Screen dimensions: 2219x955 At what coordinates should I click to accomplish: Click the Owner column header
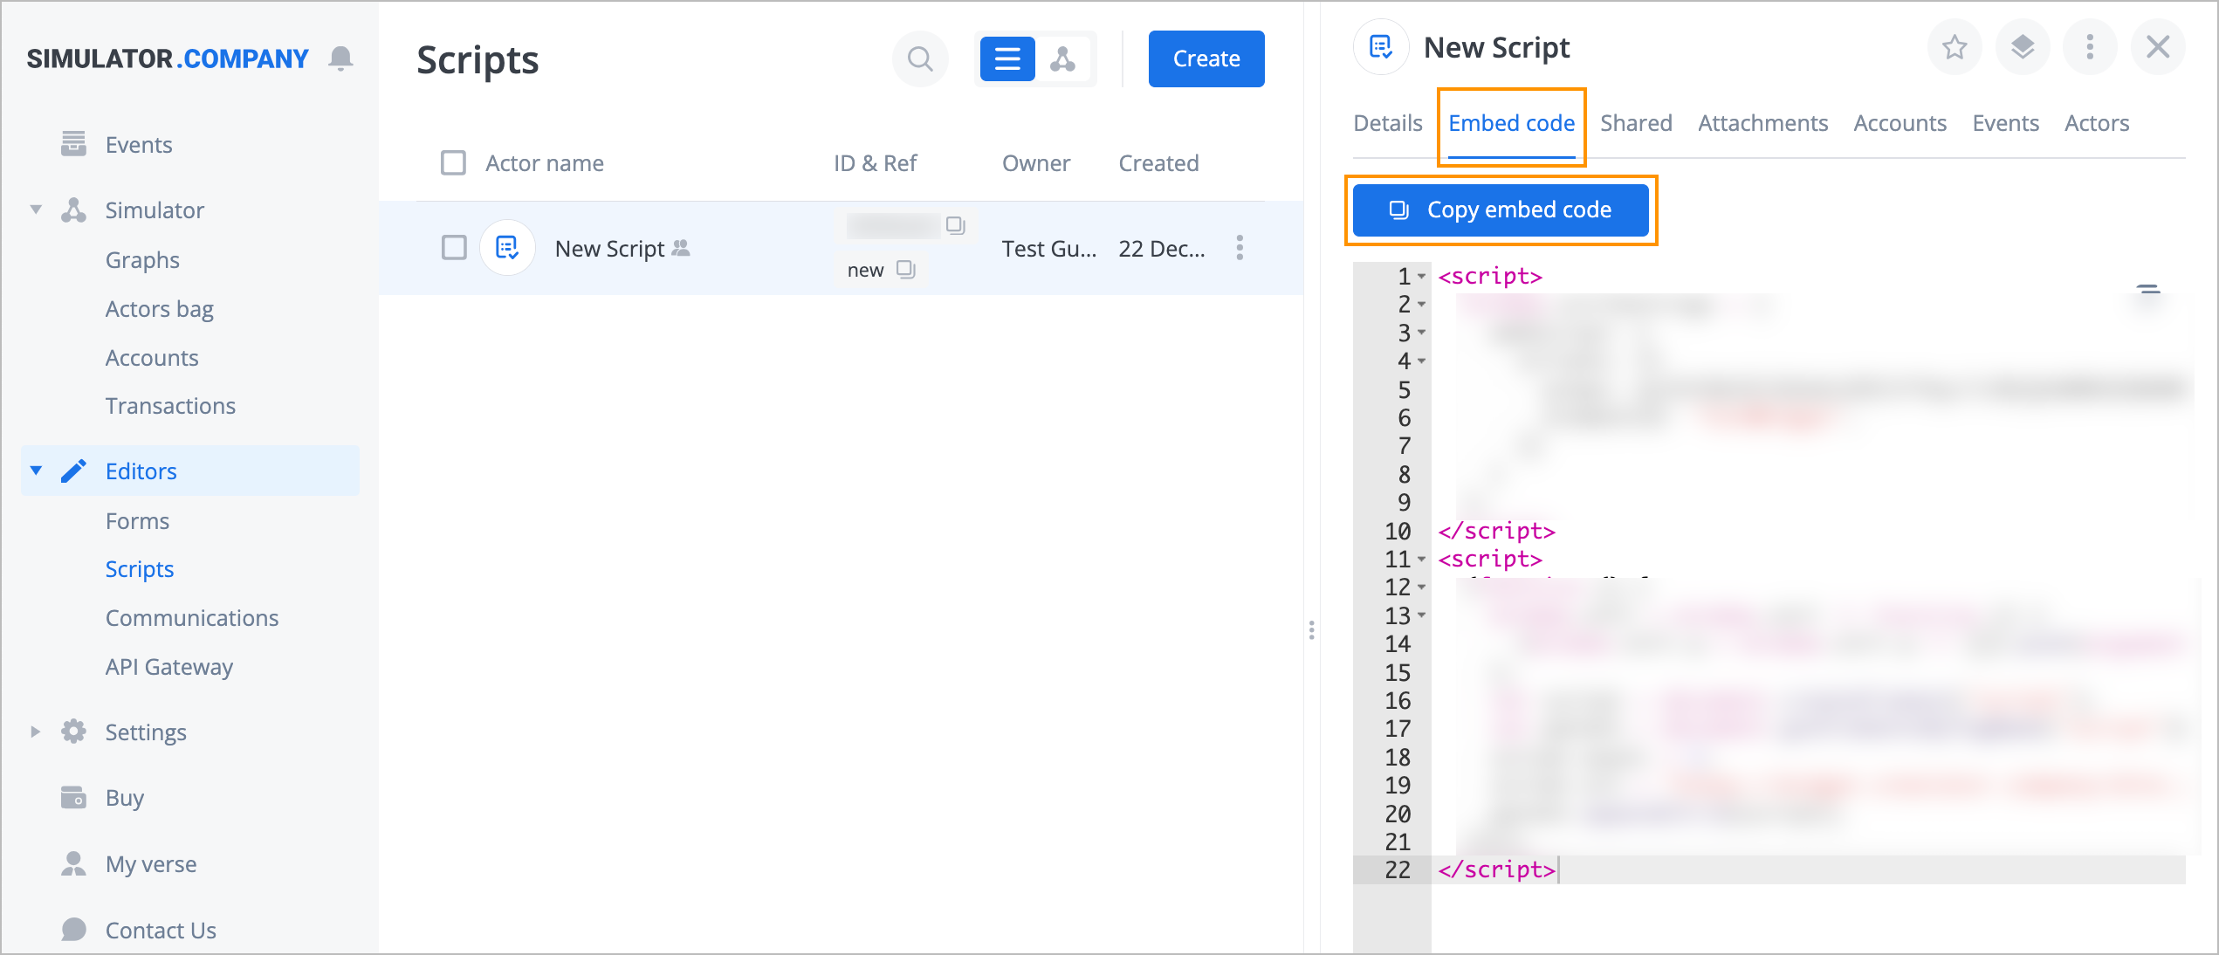tap(1035, 162)
